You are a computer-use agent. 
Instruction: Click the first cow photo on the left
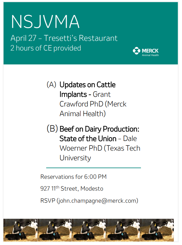(x=21, y=230)
